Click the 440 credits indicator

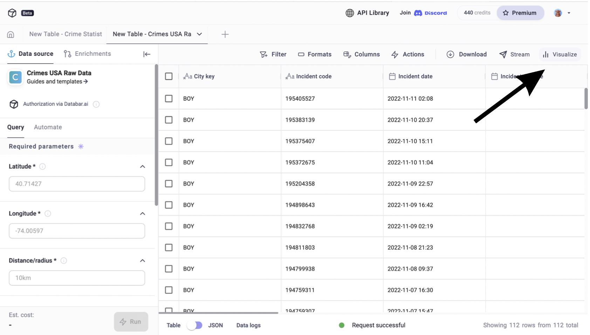click(477, 13)
